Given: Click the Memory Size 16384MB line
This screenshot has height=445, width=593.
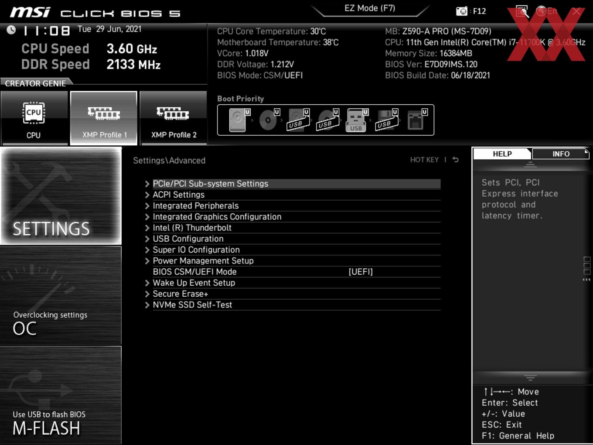Looking at the screenshot, I should tap(428, 53).
